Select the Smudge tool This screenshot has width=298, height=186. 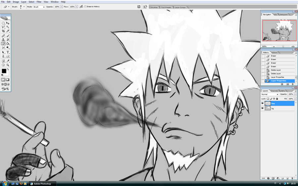tap(3, 48)
